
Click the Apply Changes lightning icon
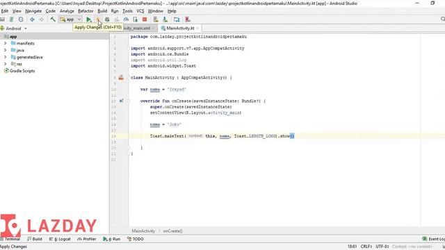point(97,19)
